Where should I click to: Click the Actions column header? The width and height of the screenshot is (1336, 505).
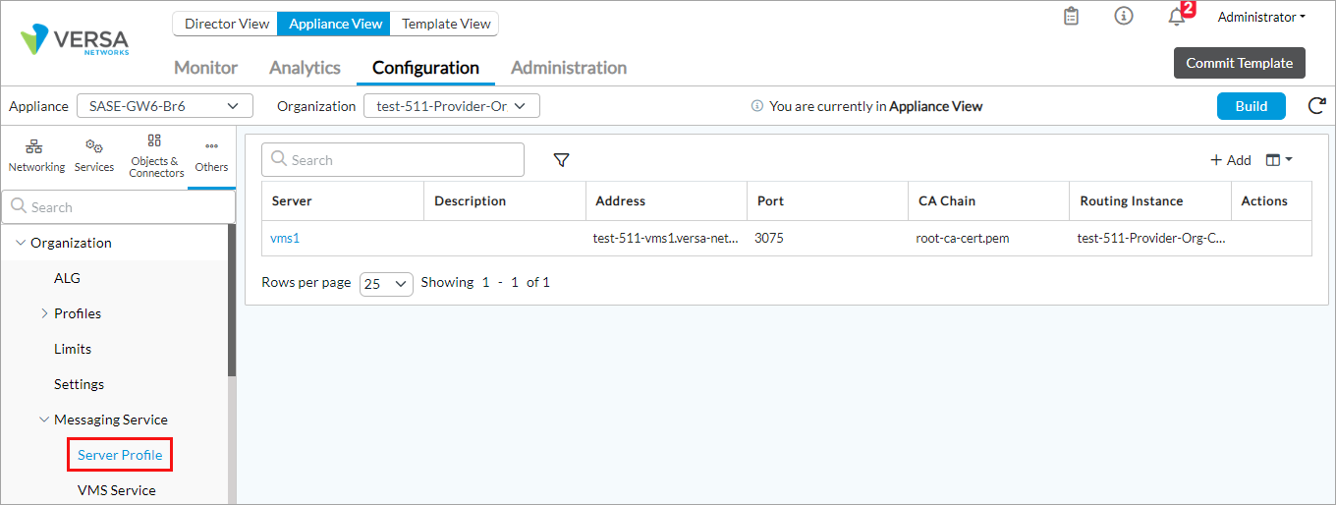click(x=1271, y=200)
